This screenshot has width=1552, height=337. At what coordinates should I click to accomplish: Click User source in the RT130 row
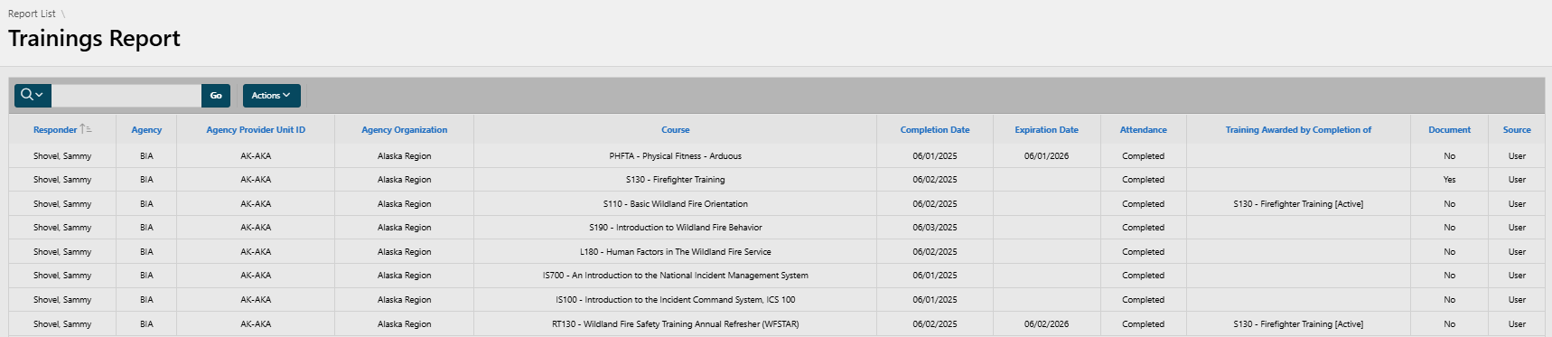(1517, 324)
